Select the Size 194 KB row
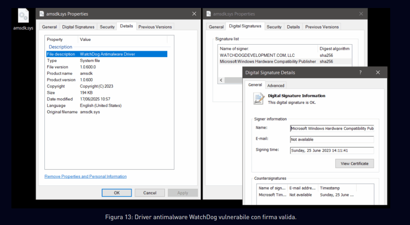Viewport: 410px width, 225px height. [107, 93]
